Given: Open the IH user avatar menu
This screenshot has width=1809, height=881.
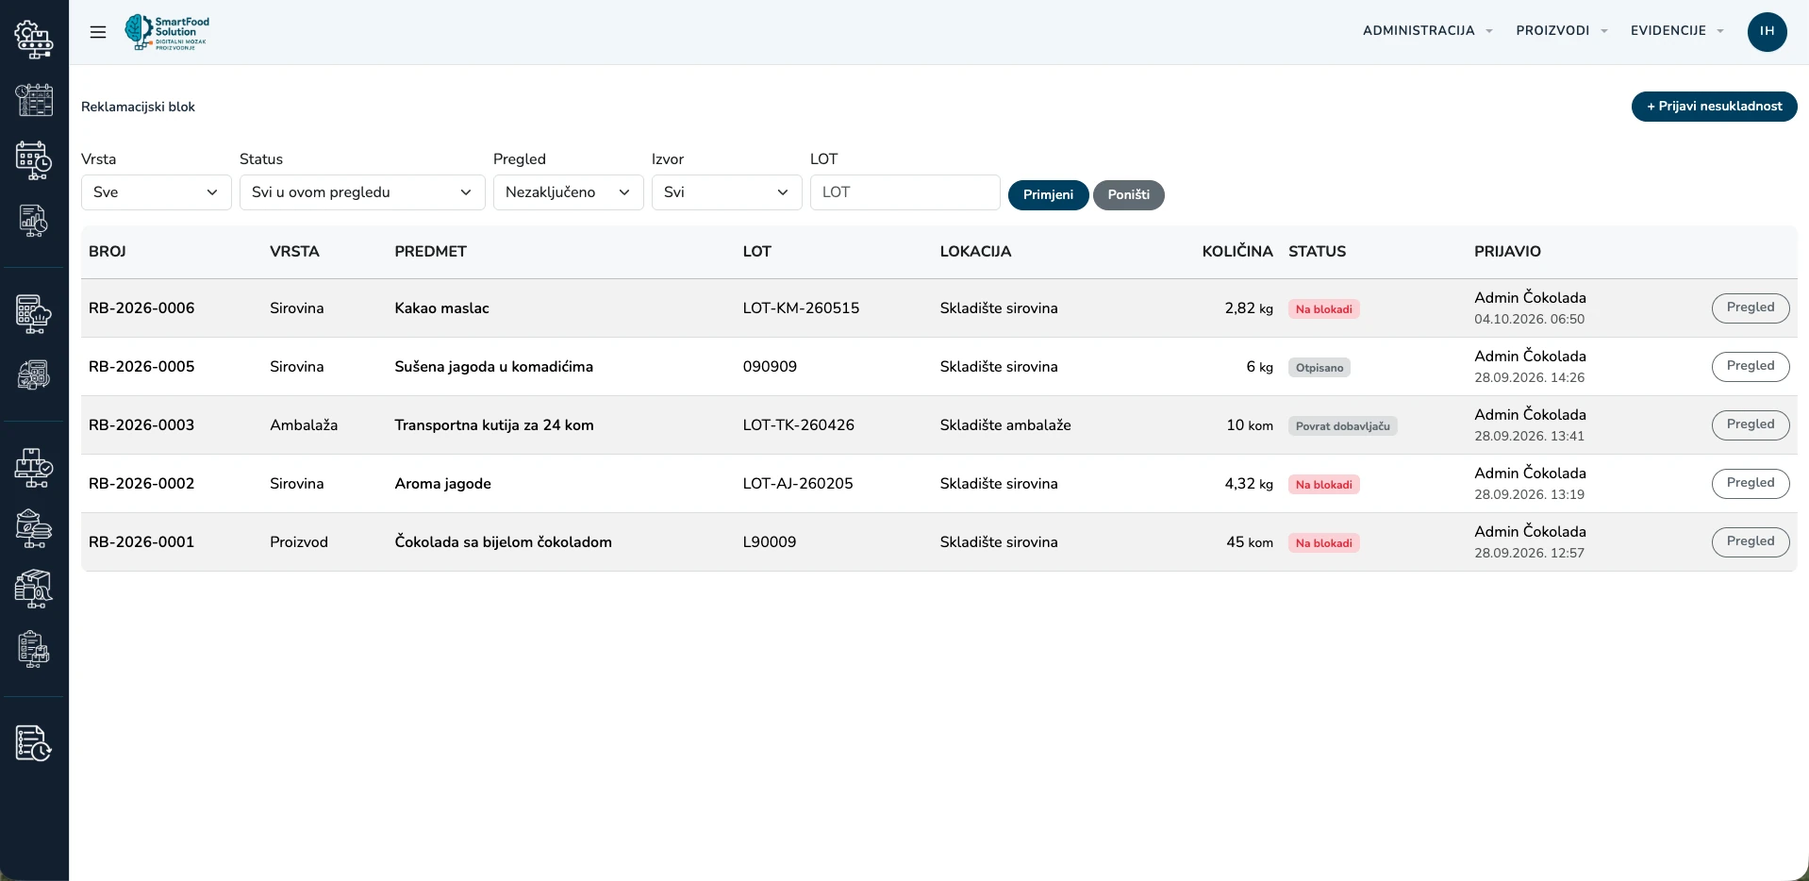Looking at the screenshot, I should tap(1767, 32).
